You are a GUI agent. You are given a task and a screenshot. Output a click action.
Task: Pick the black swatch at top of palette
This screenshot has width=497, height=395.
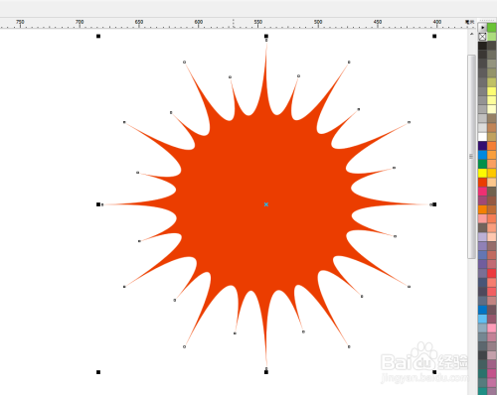point(482,46)
